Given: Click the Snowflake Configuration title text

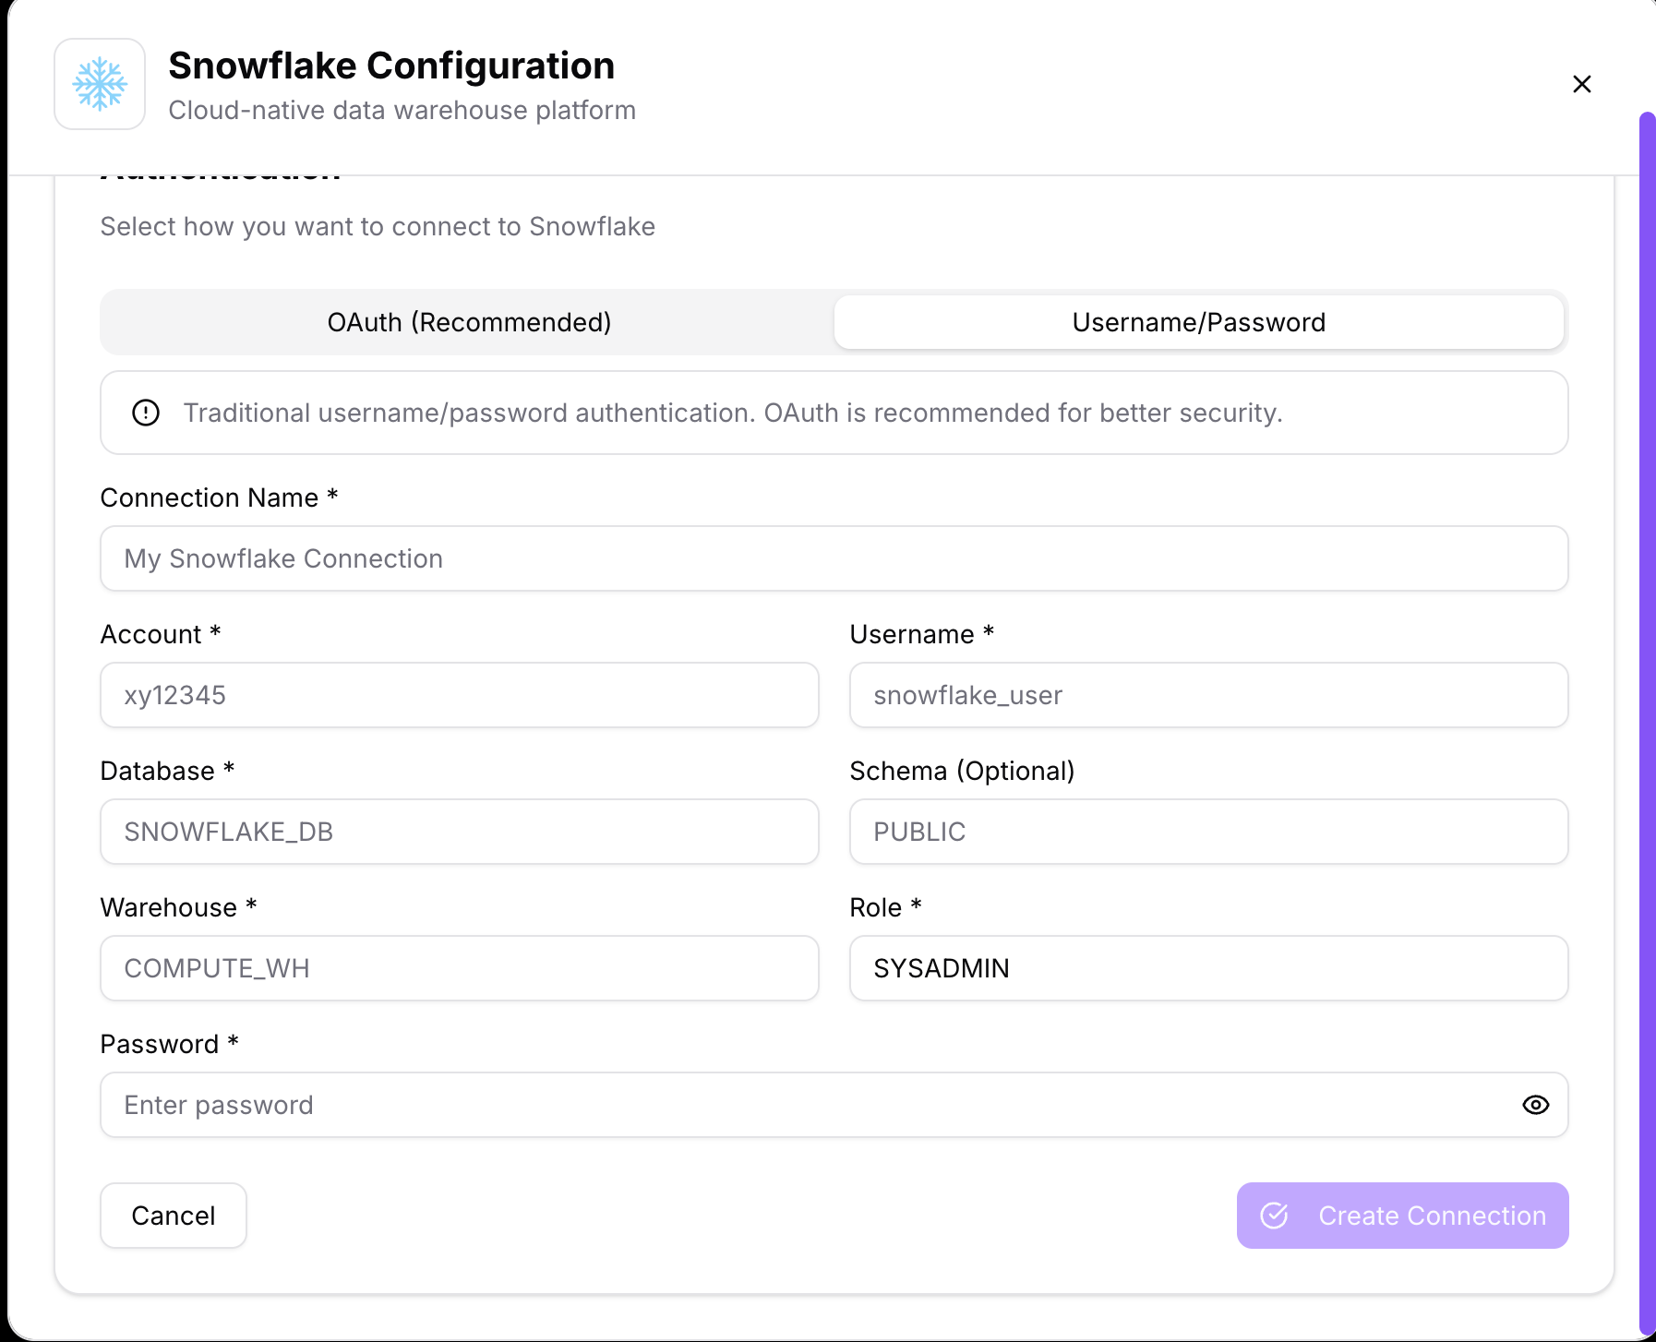Looking at the screenshot, I should (x=391, y=66).
